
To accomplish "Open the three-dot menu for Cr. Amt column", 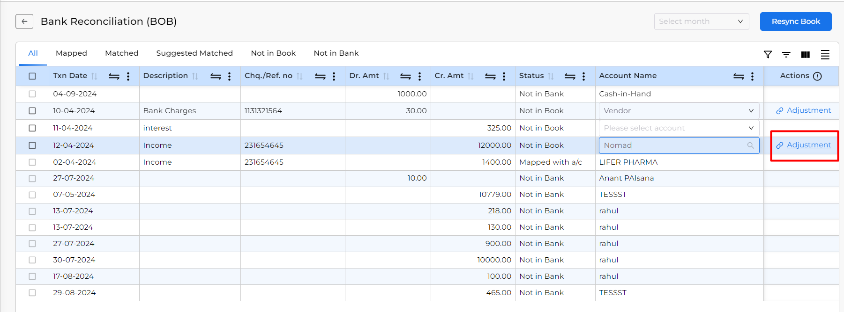I will [x=504, y=76].
